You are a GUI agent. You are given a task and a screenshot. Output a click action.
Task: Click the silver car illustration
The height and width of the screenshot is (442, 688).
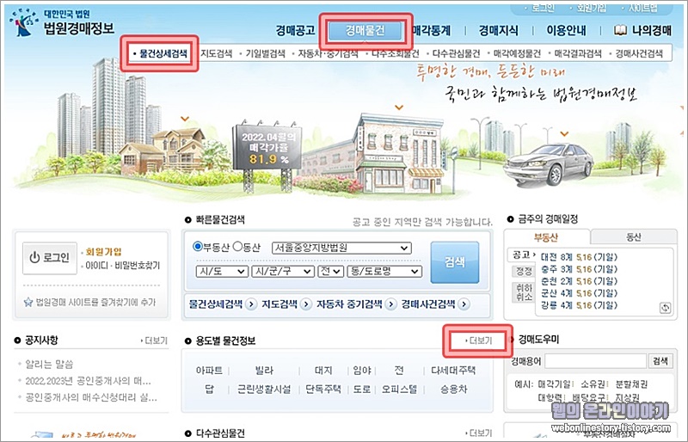(548, 163)
